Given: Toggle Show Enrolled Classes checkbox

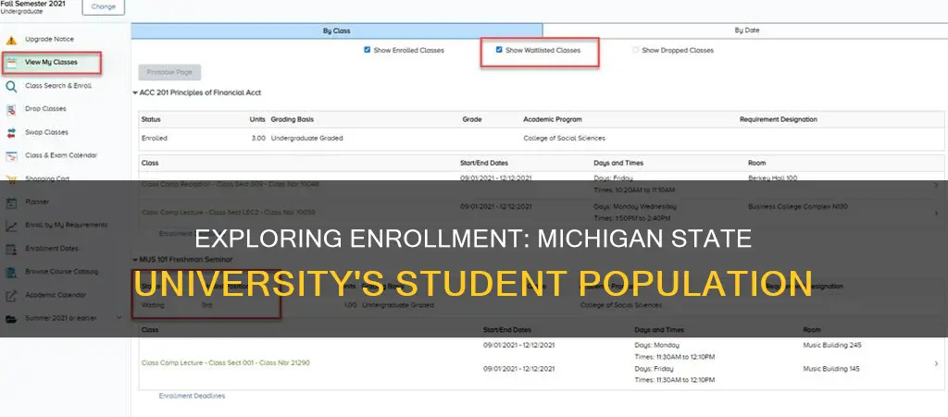Looking at the screenshot, I should 367,50.
